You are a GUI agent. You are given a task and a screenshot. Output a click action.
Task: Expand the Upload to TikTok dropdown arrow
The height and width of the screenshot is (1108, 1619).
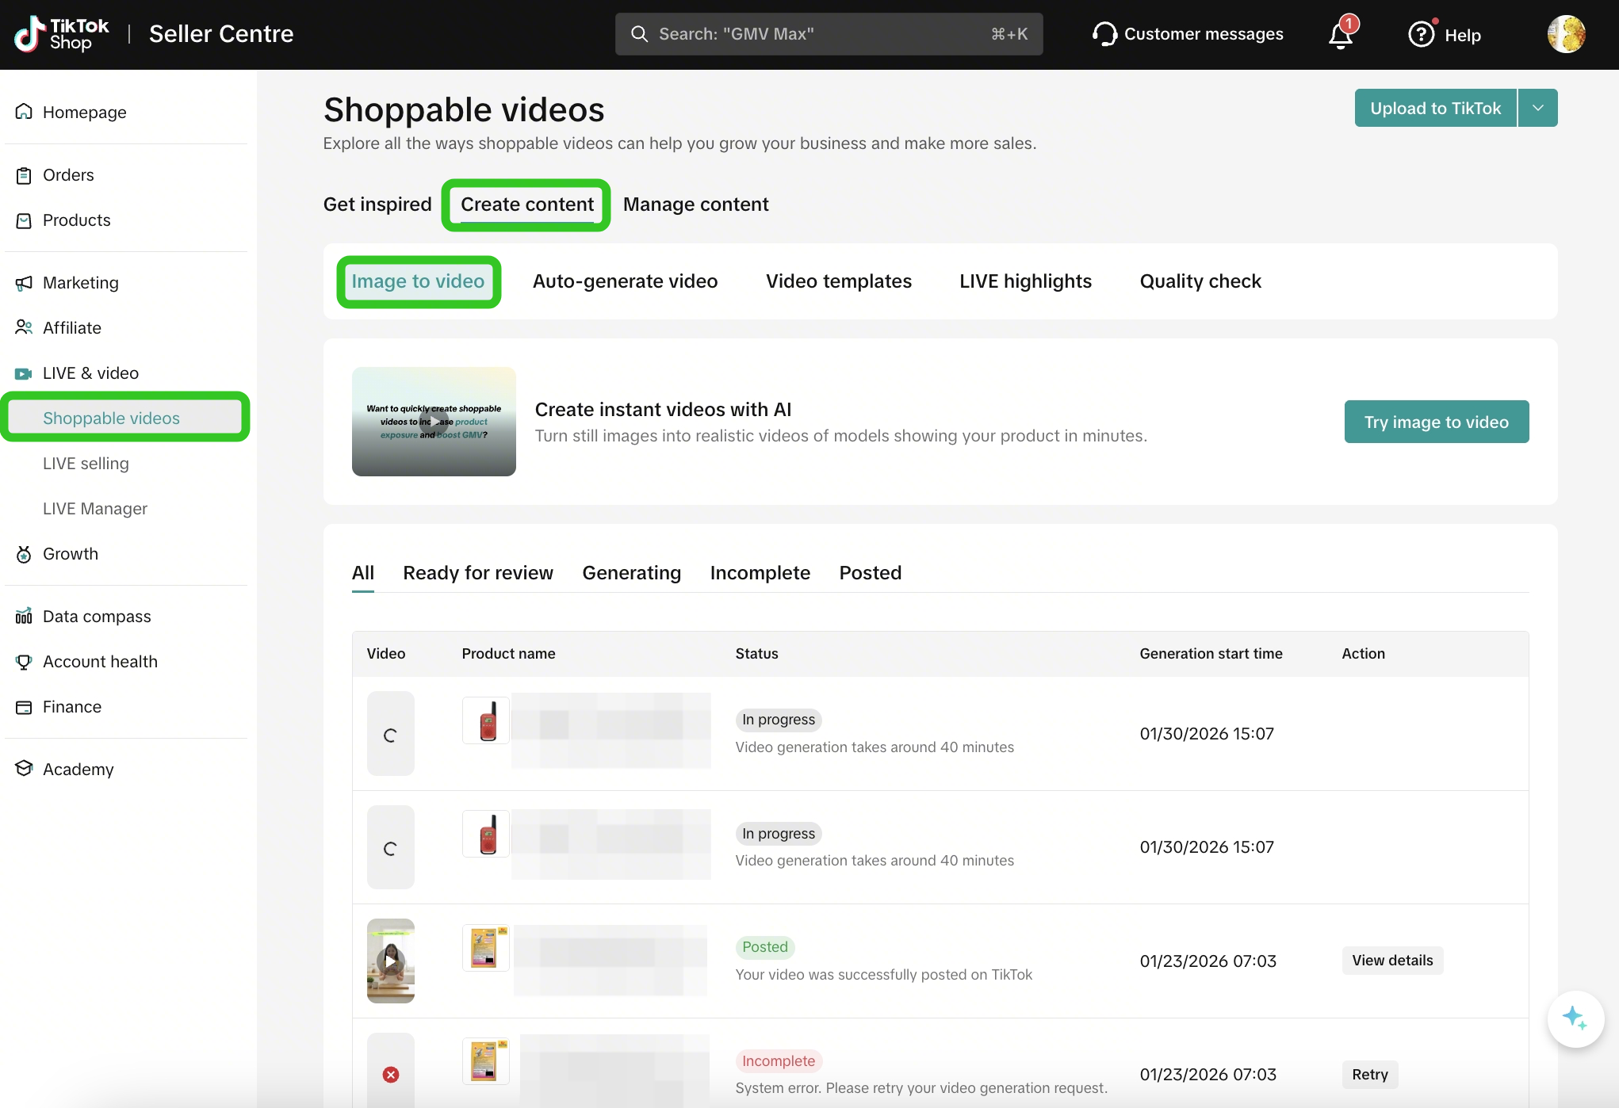pyautogui.click(x=1538, y=108)
